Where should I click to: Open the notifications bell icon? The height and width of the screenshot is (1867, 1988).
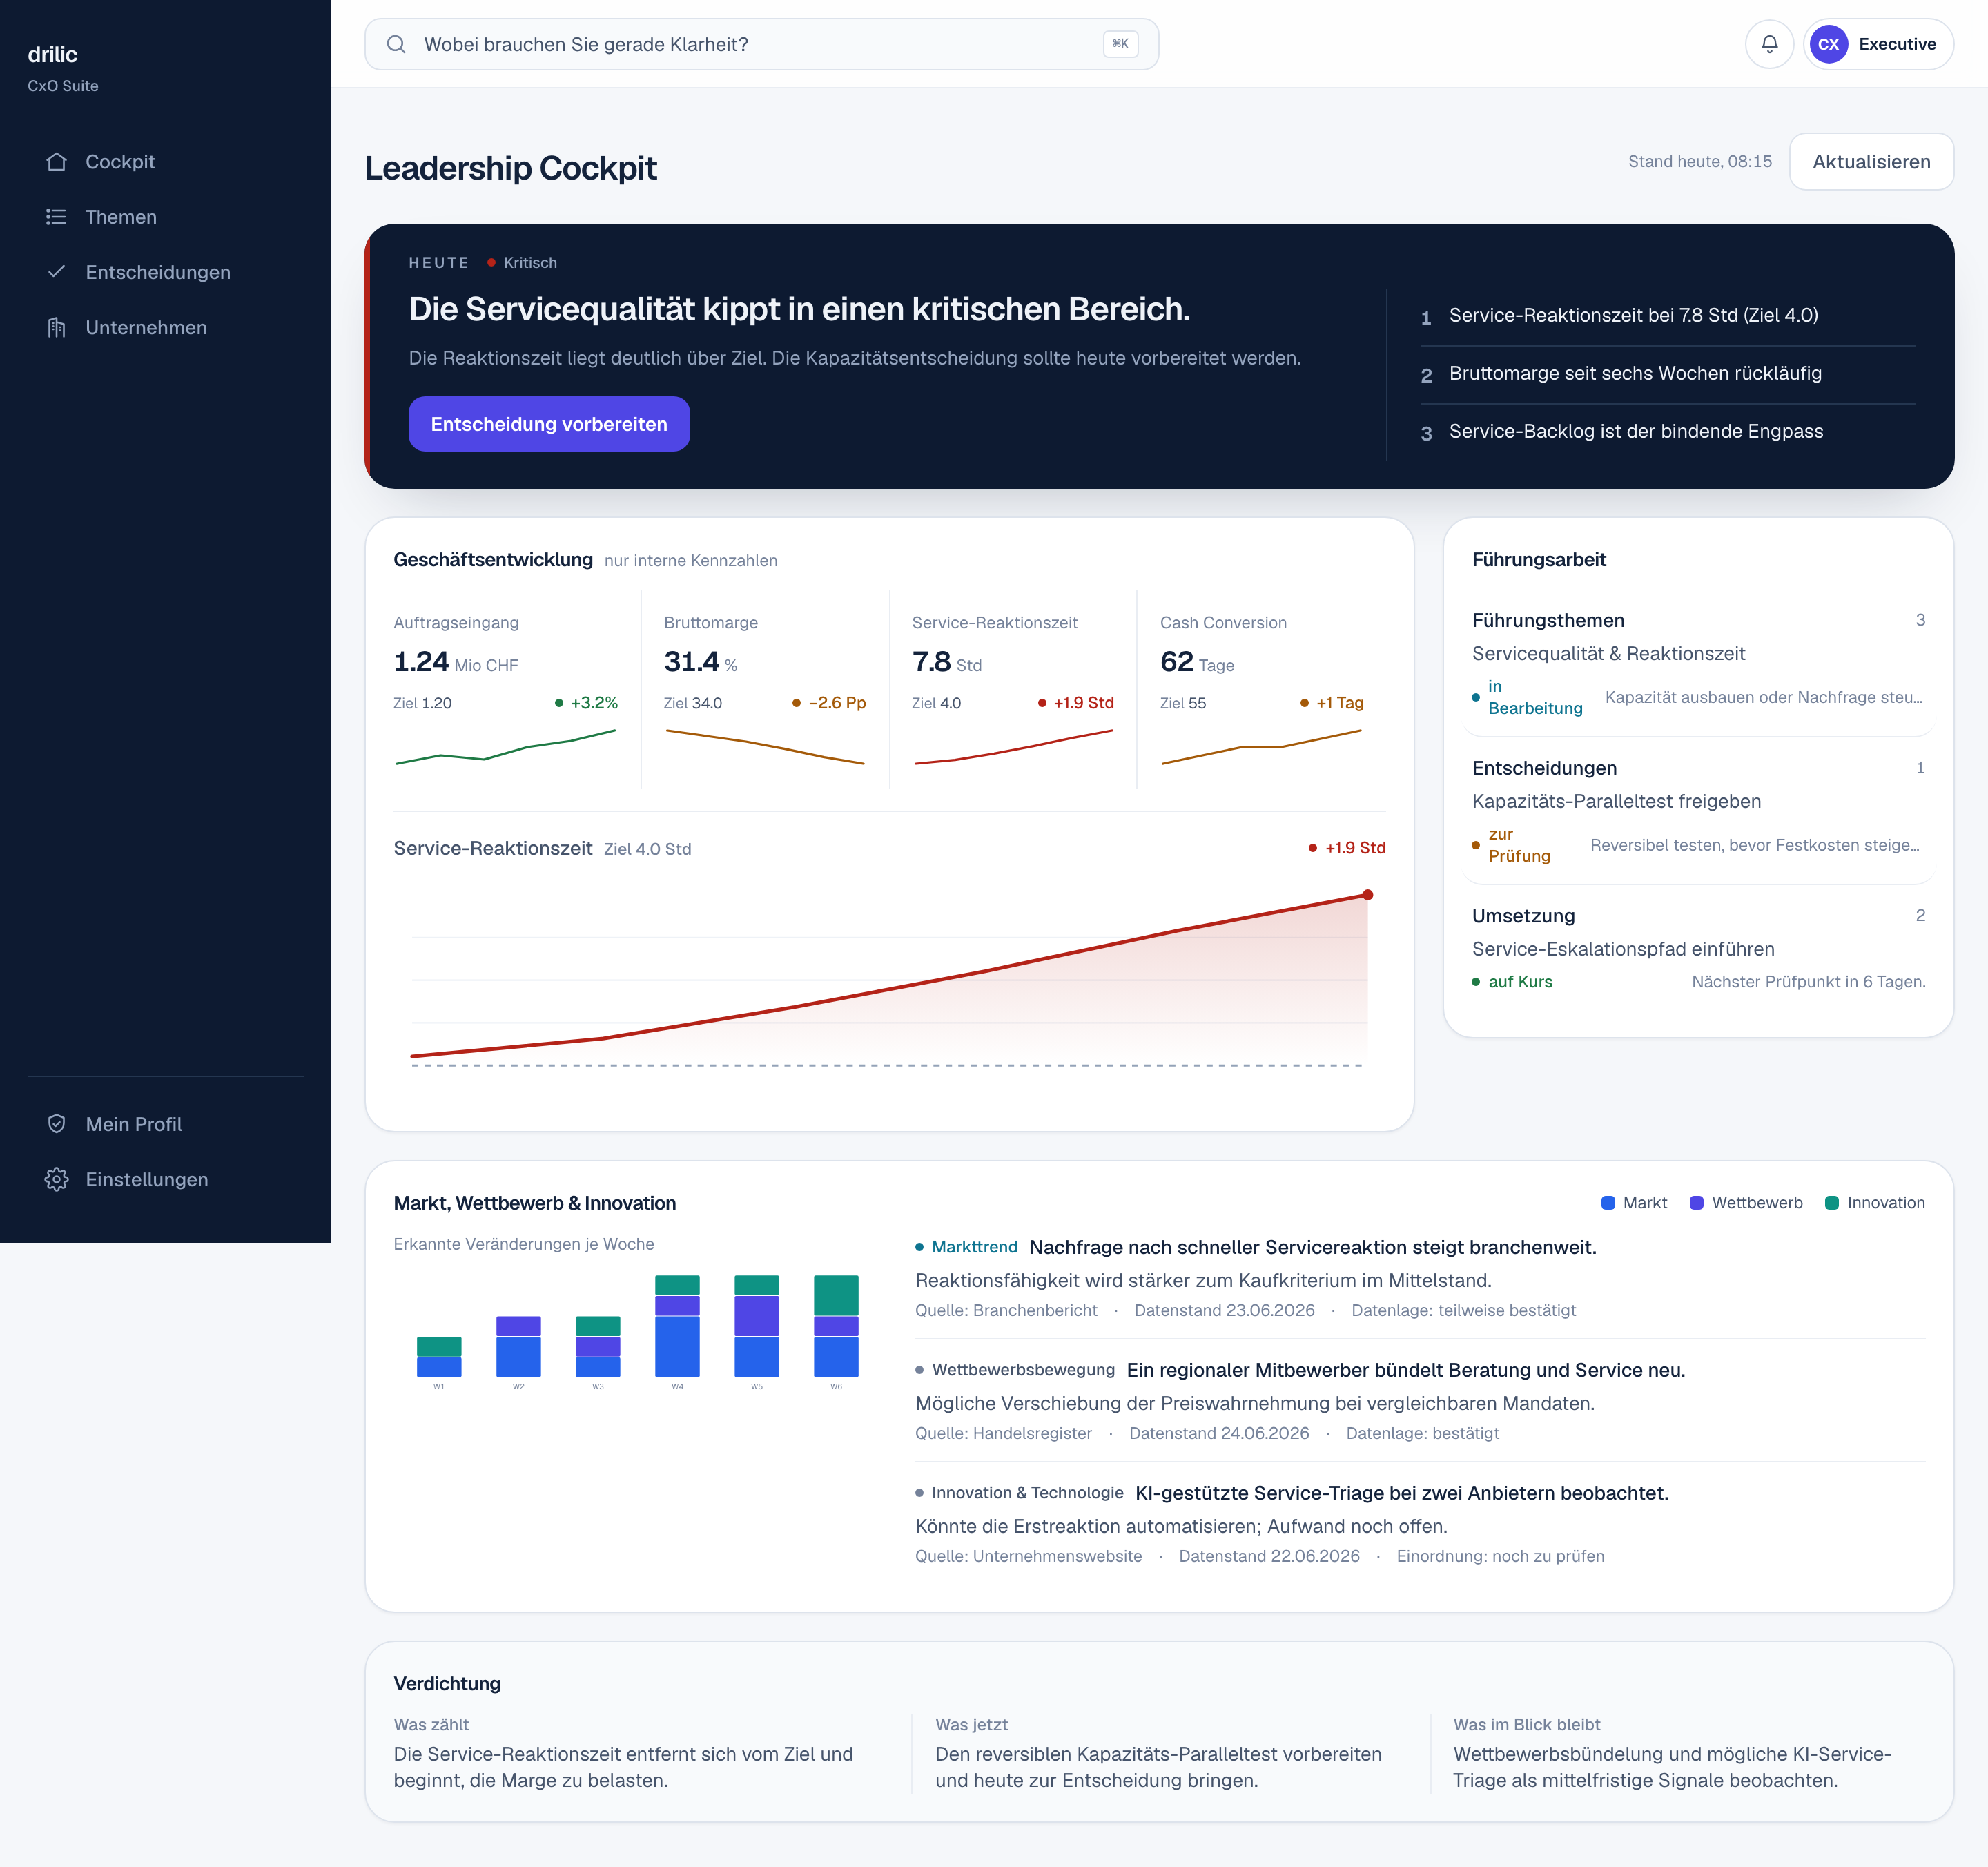[x=1769, y=44]
